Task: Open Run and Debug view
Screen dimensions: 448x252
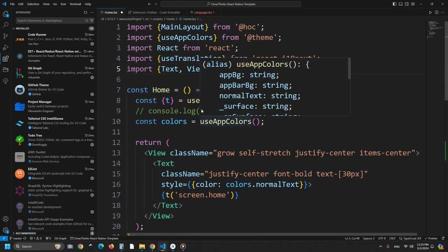Action: (x=6, y=47)
